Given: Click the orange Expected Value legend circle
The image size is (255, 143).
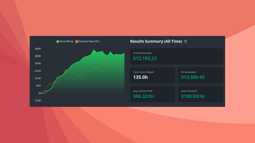Looking at the screenshot, I should click(77, 42).
